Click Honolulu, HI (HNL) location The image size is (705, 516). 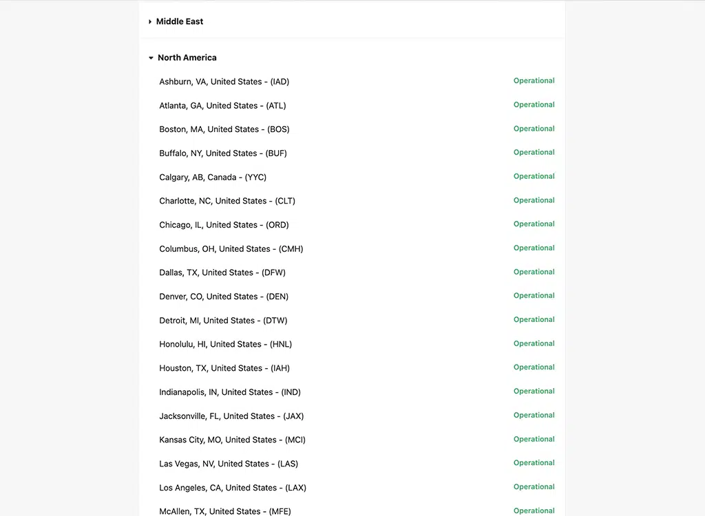pos(225,344)
